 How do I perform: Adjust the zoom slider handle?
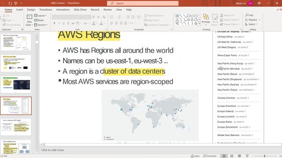(x=264, y=156)
